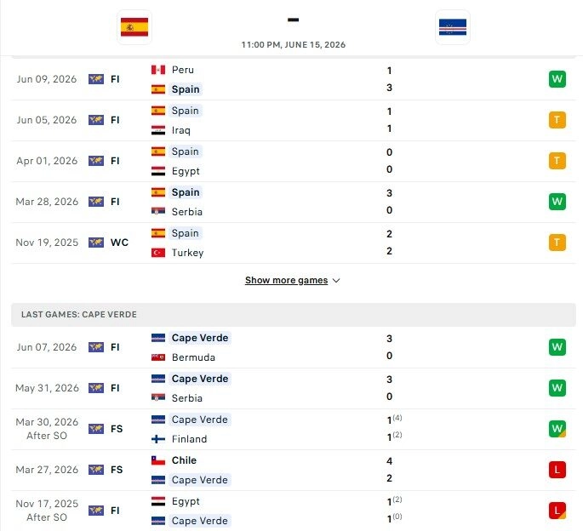Click the Finland flag icon
Viewport: 583px width, 531px height.
[x=158, y=439]
